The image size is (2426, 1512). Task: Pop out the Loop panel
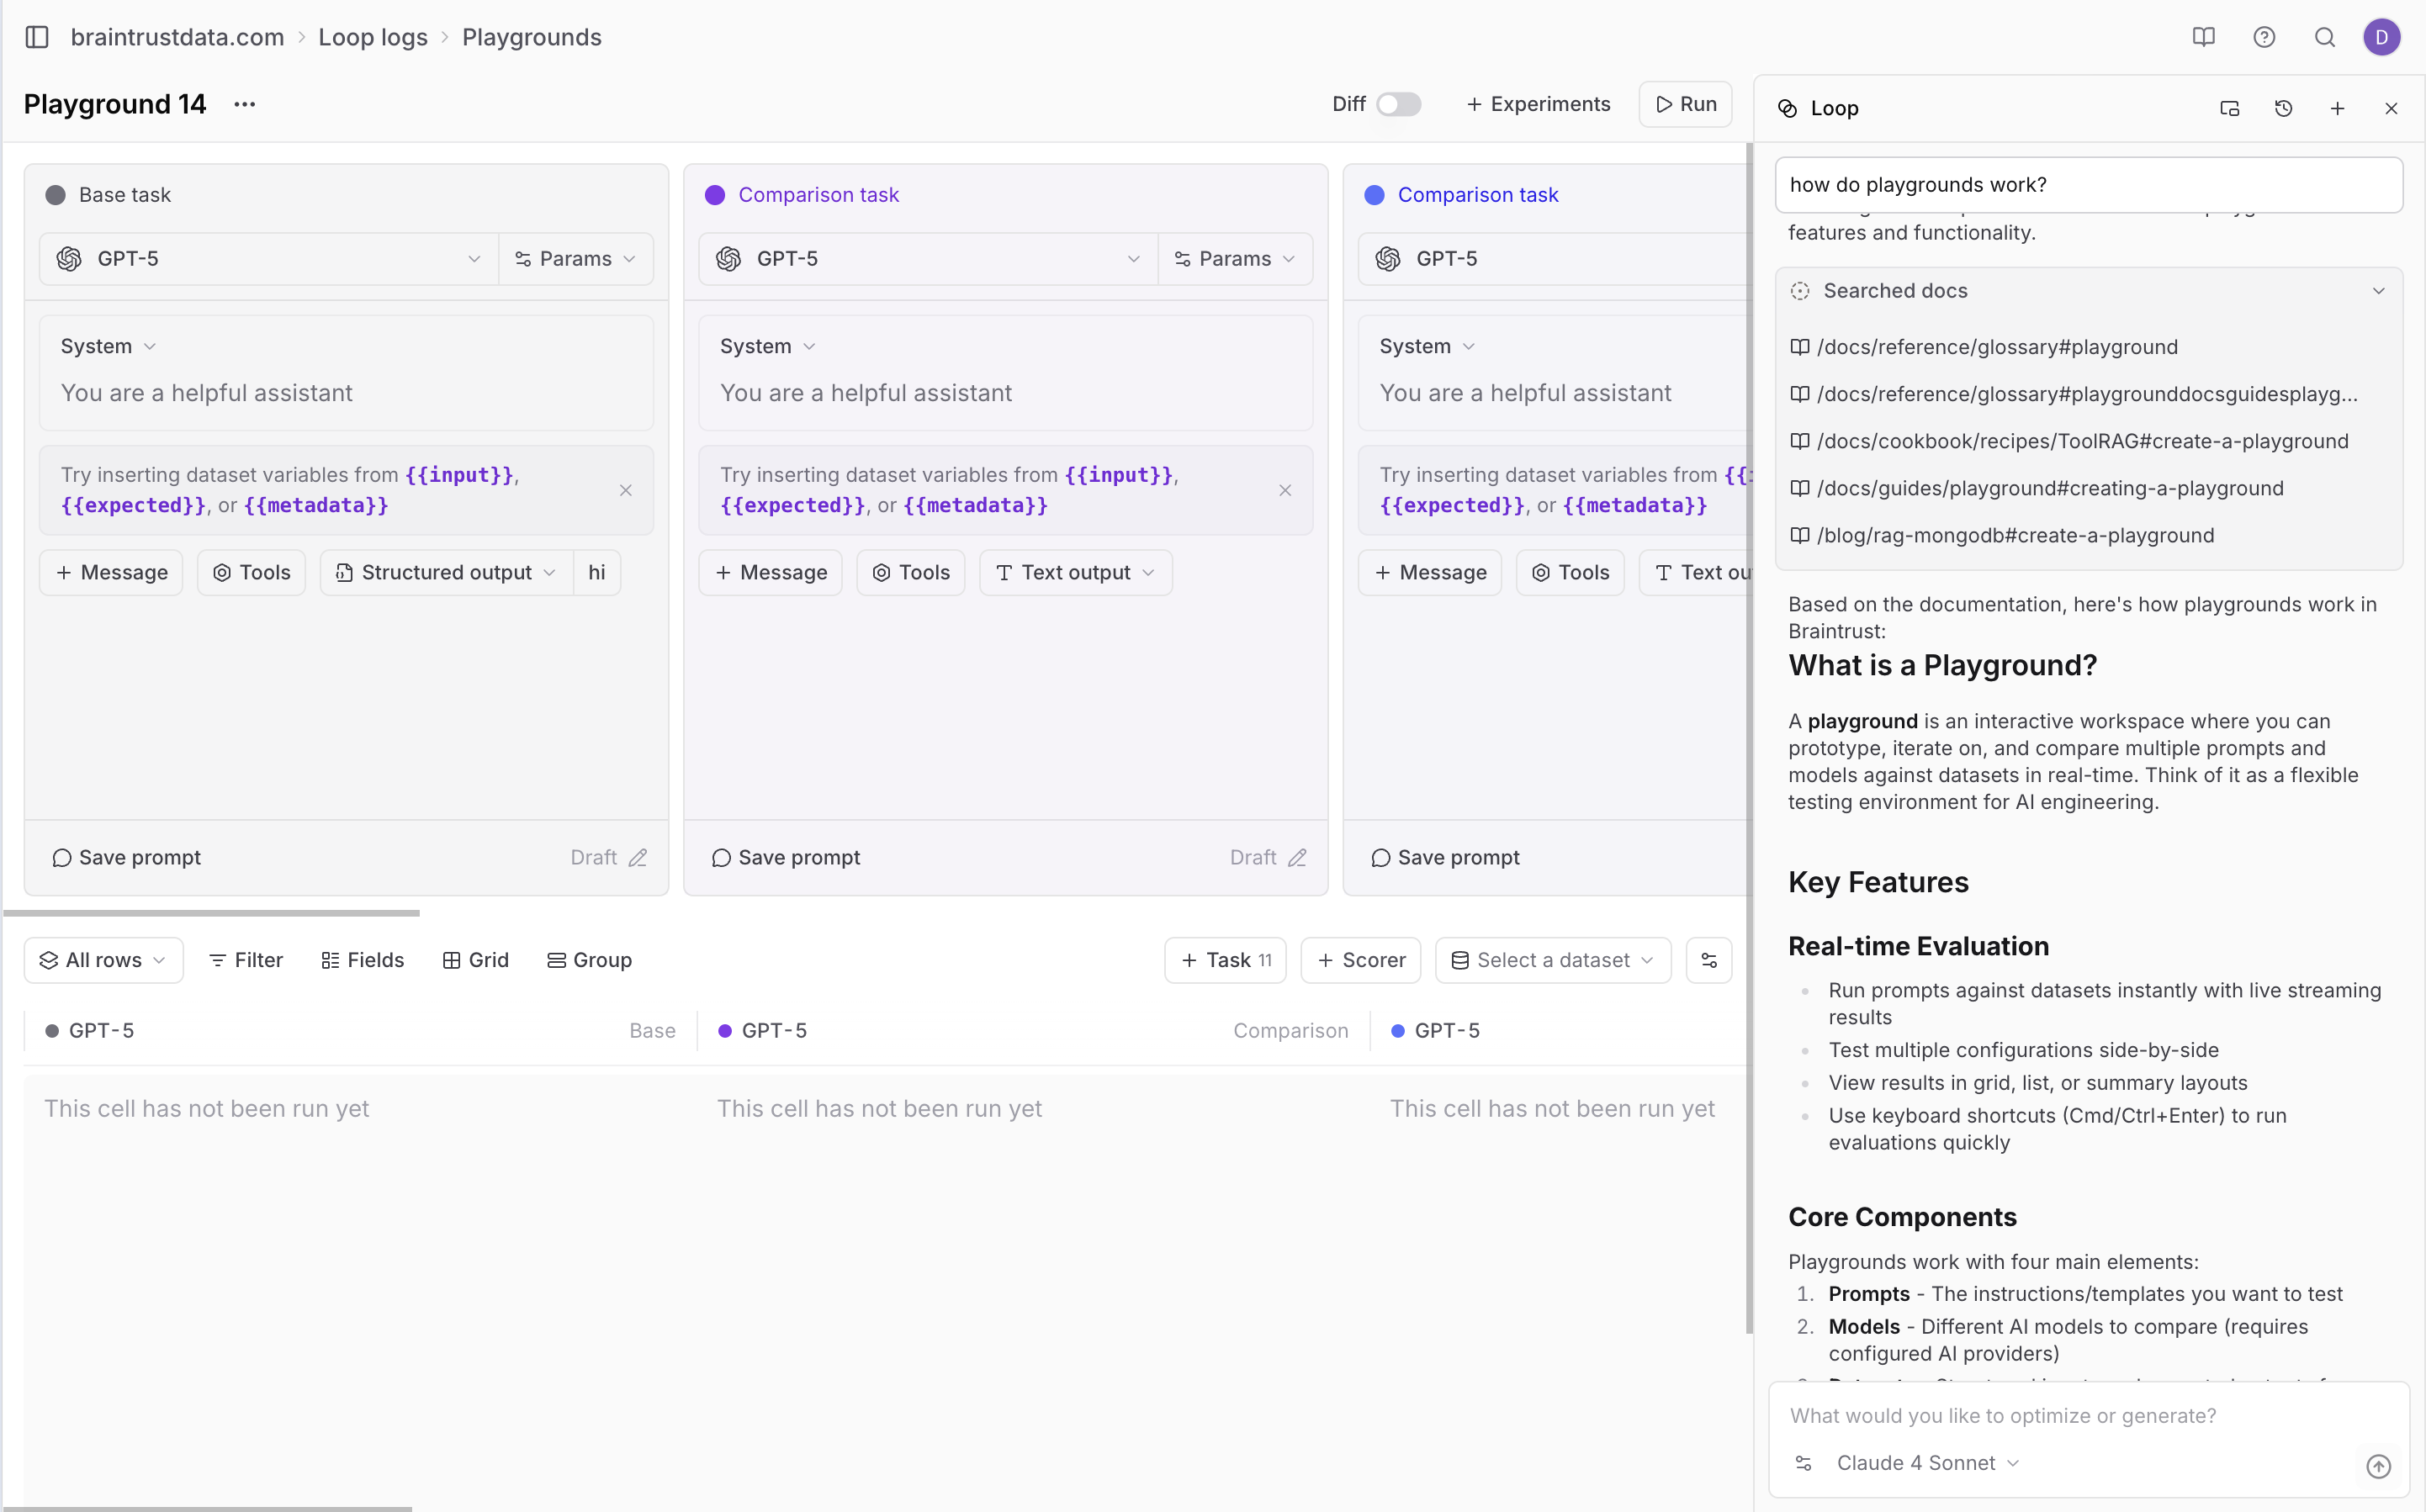(2229, 108)
